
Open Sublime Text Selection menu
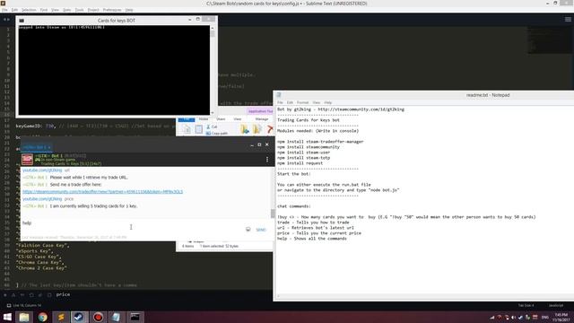29,10
